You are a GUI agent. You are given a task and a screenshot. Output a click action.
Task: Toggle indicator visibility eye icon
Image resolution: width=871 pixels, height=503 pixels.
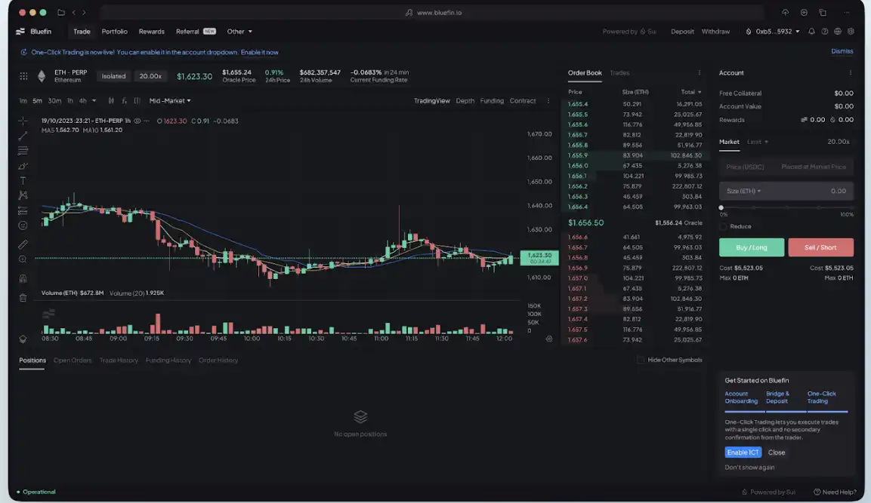tap(137, 121)
